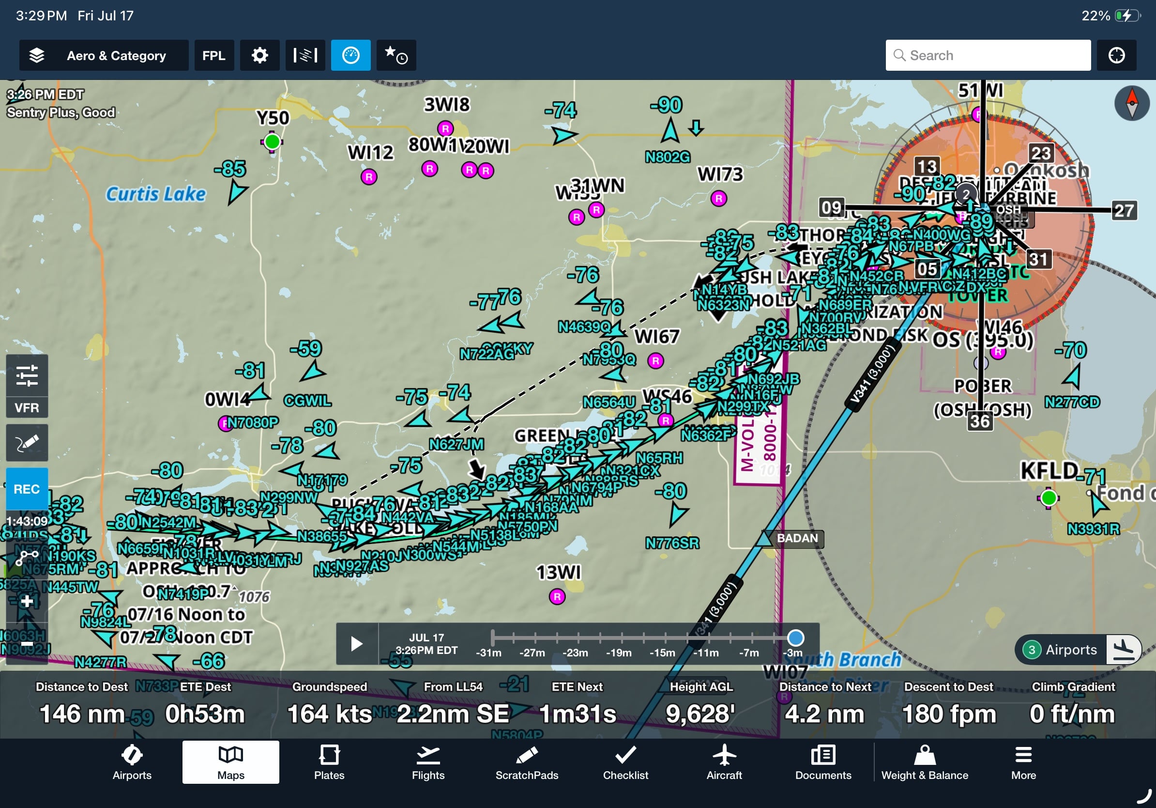
Task: Go to the Flights tab
Action: coord(428,762)
